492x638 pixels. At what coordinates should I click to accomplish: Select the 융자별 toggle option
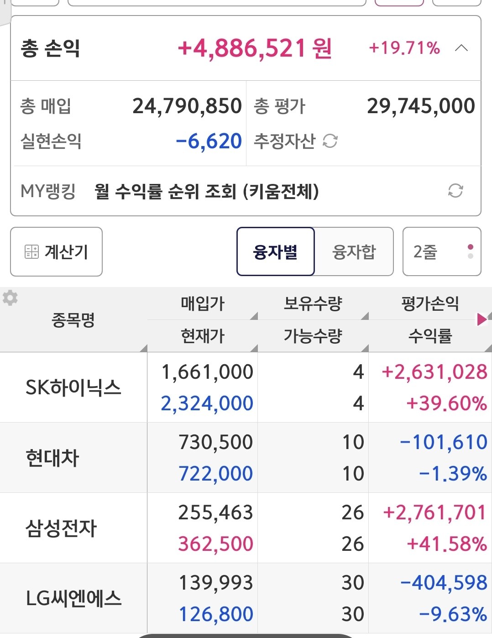click(276, 251)
